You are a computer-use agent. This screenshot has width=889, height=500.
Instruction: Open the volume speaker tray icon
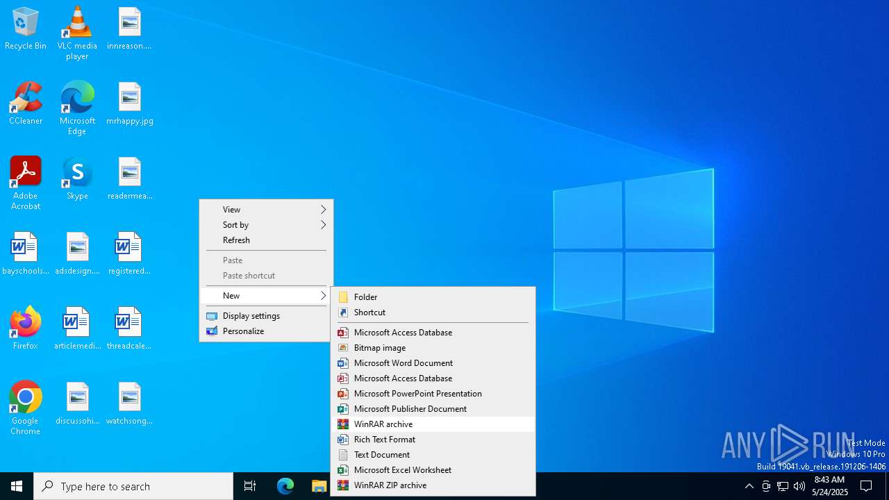799,486
